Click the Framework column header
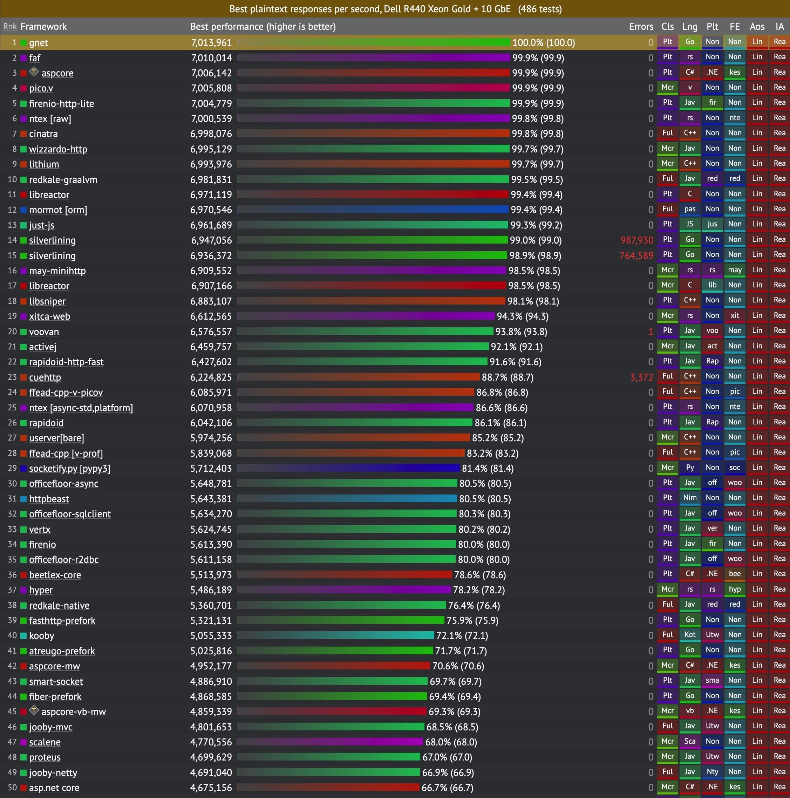 43,26
